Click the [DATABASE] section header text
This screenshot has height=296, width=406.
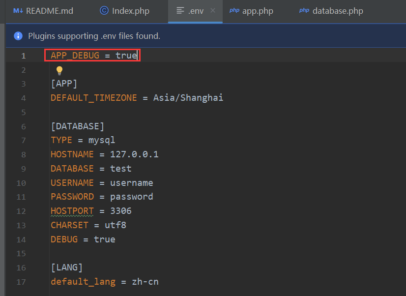pos(77,126)
